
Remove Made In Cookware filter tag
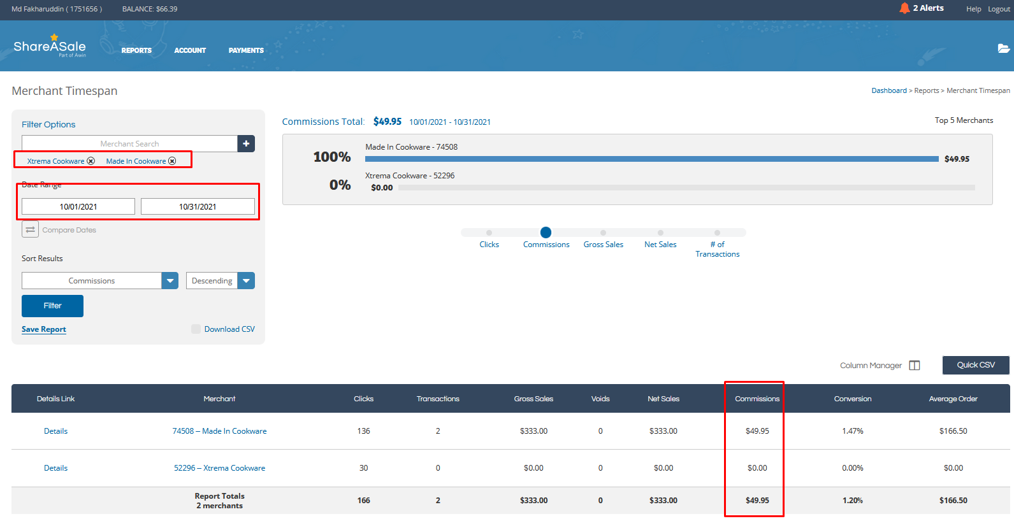pos(172,161)
